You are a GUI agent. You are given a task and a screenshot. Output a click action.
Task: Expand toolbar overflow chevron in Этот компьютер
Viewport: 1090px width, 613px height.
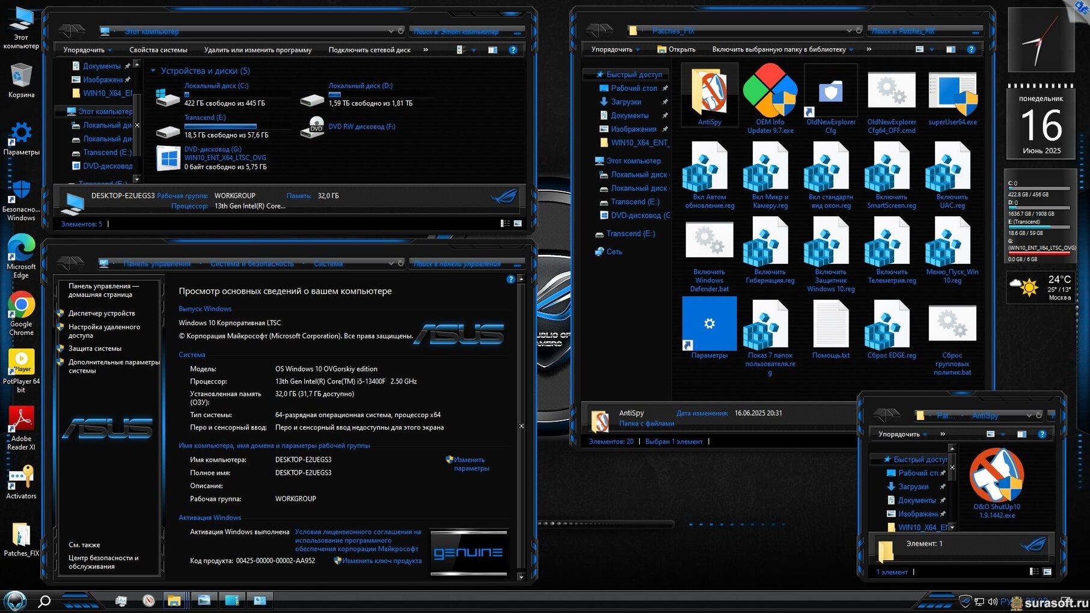coord(426,50)
